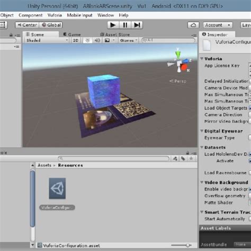This screenshot has height=251, width=251.
Task: Open the Gizmos dropdown
Action: [x=129, y=40]
